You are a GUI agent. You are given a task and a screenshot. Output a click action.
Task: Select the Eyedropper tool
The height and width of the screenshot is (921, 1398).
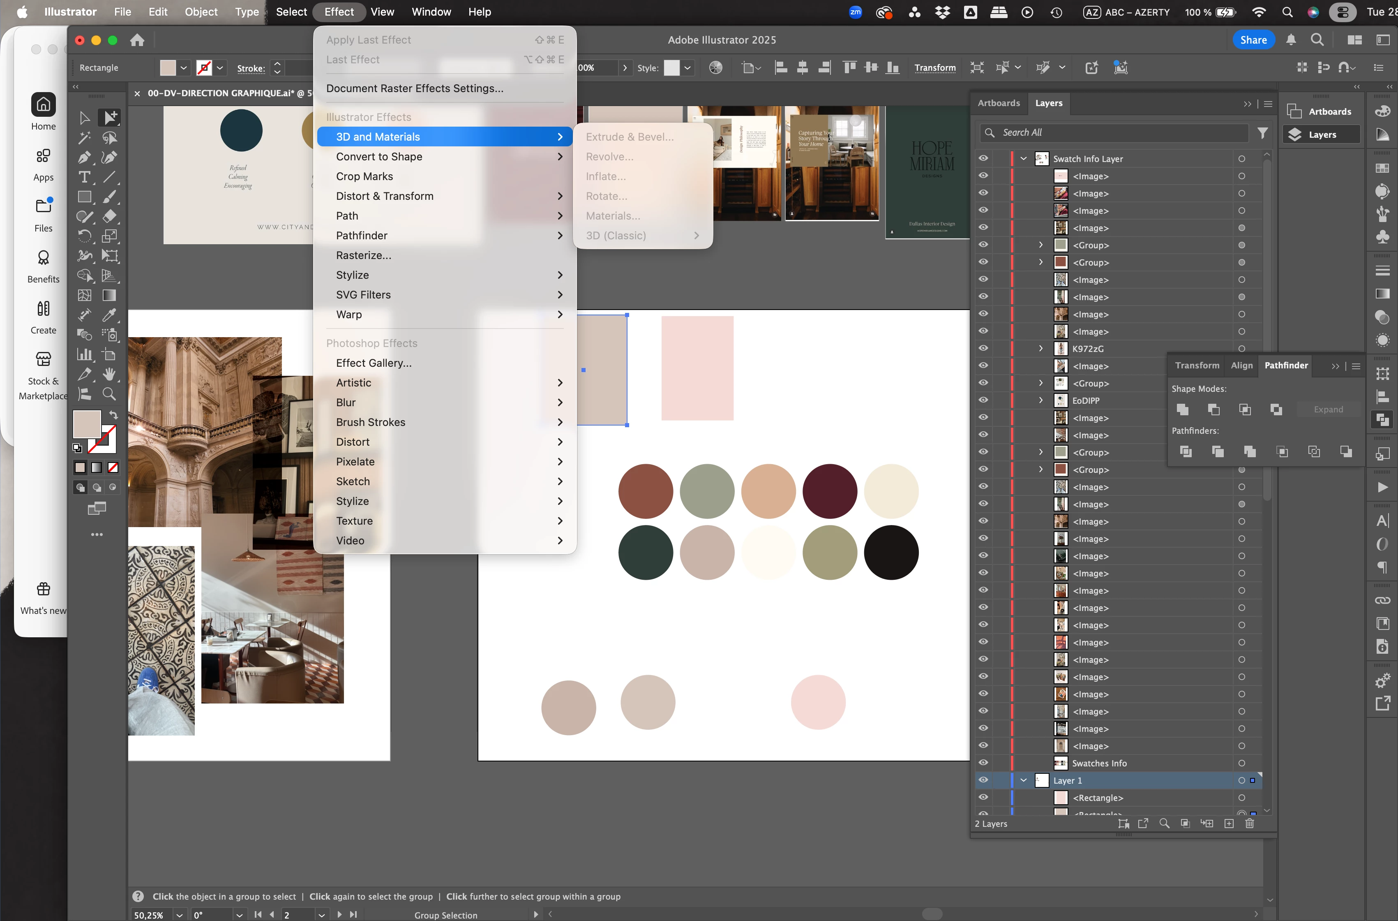(109, 315)
